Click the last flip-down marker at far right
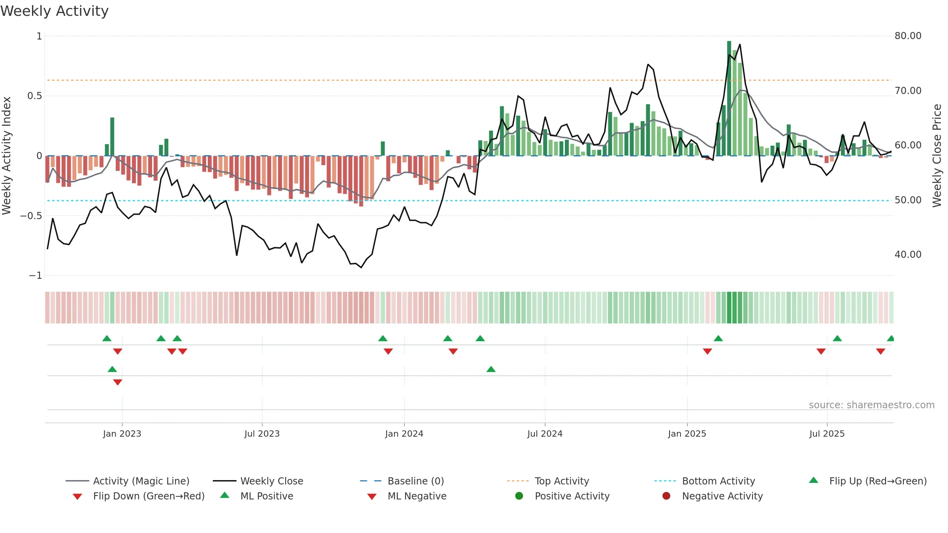948x533 pixels. pos(880,351)
